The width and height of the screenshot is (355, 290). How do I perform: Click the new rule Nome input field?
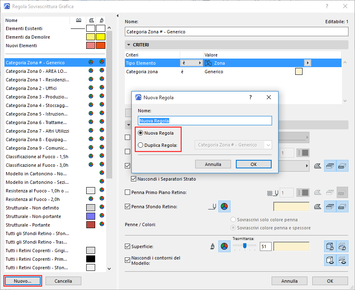205,121
